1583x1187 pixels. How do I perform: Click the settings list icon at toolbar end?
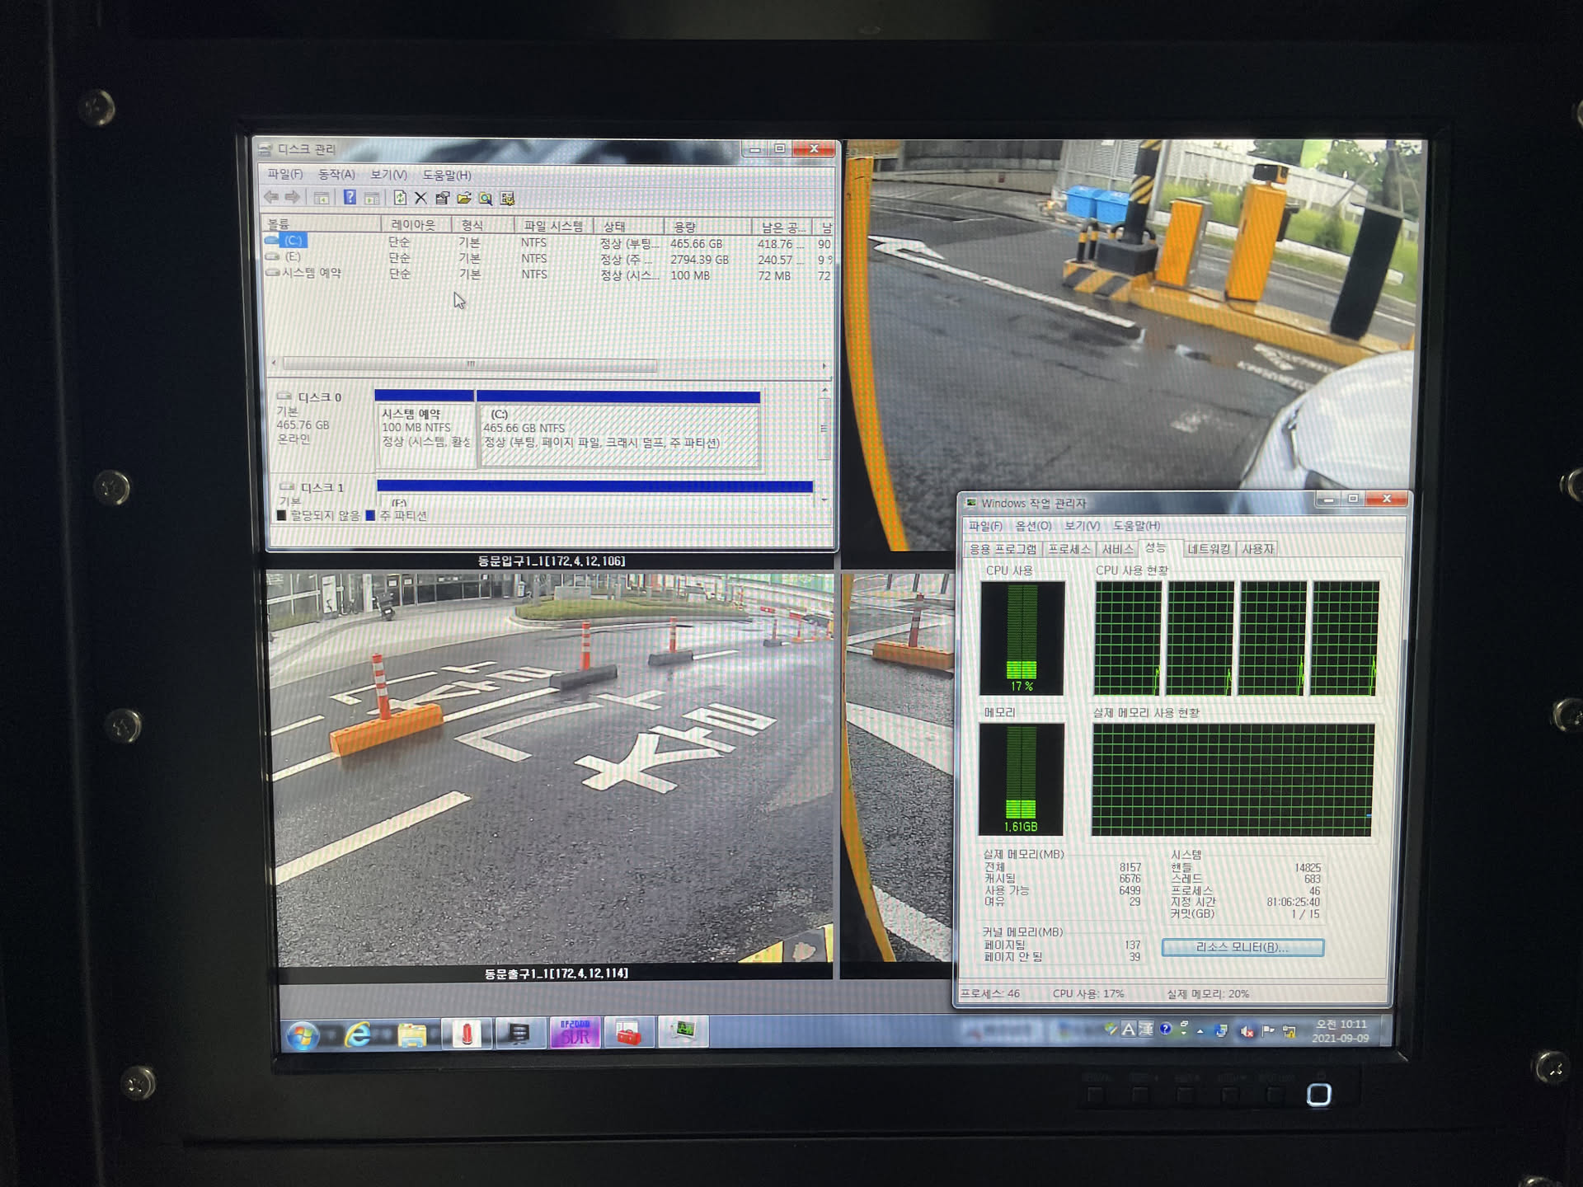(x=507, y=199)
